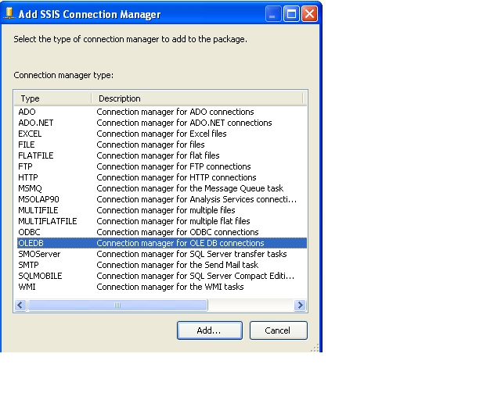Select the MSOLAP90 Analysis Services entry
Image resolution: width=501 pixels, height=400 pixels.
[162, 199]
